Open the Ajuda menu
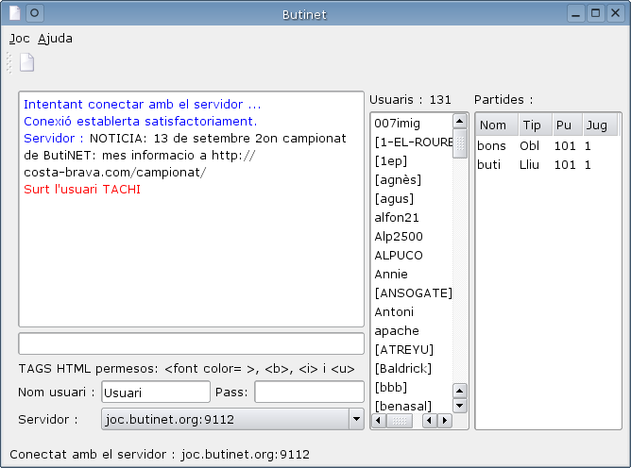 55,39
